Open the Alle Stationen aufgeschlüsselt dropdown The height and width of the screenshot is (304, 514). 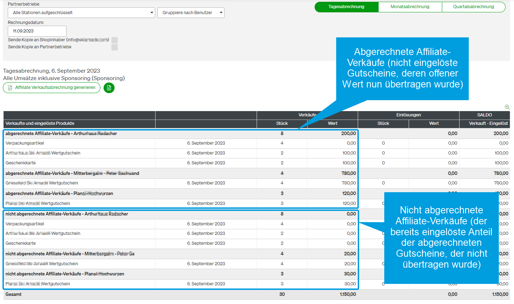(81, 13)
